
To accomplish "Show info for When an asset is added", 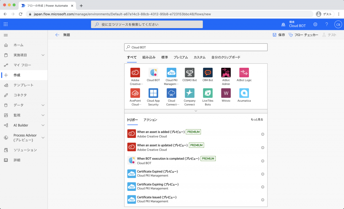I will pos(263,134).
